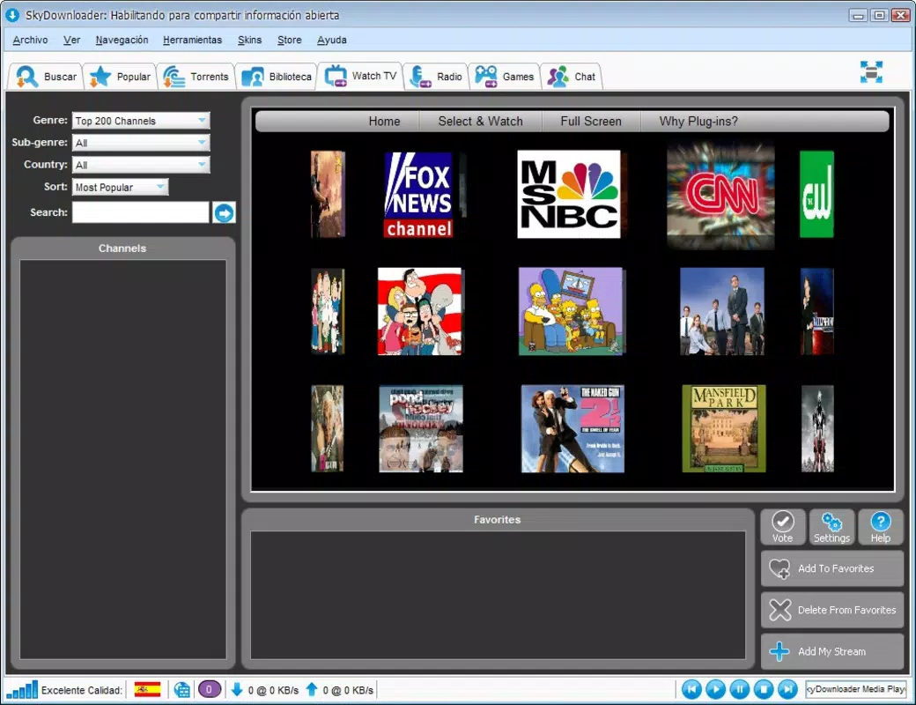
Task: Click the Why Plug-ins? link
Action: tap(698, 121)
